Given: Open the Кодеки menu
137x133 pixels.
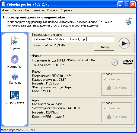Looking at the screenshot, I should [x=52, y=10].
